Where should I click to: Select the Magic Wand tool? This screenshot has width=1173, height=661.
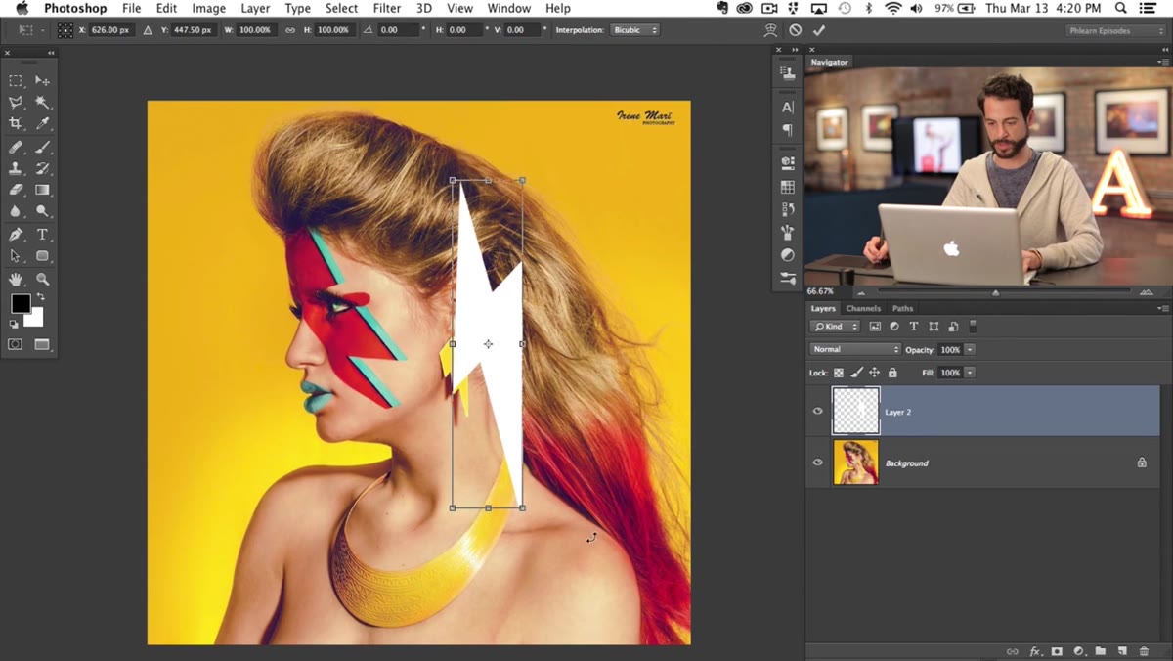point(42,103)
